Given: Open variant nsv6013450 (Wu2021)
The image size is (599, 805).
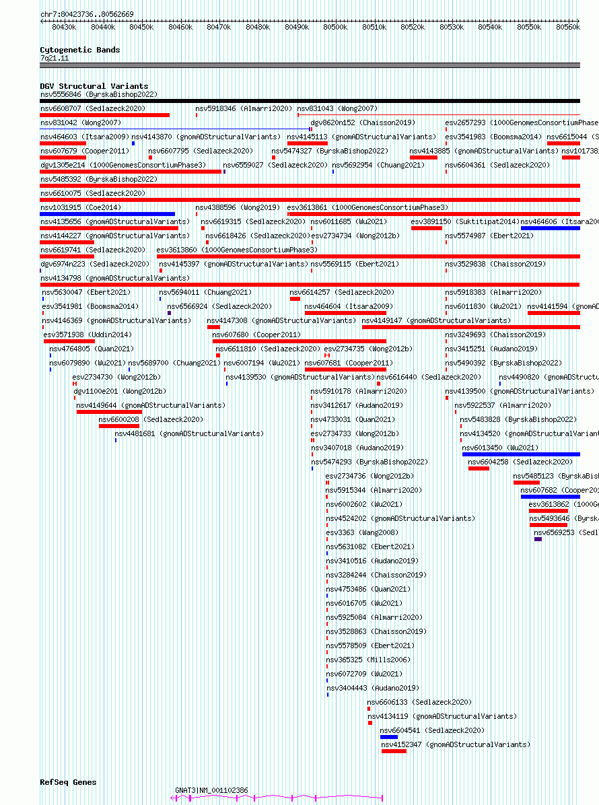Looking at the screenshot, I should (501, 448).
